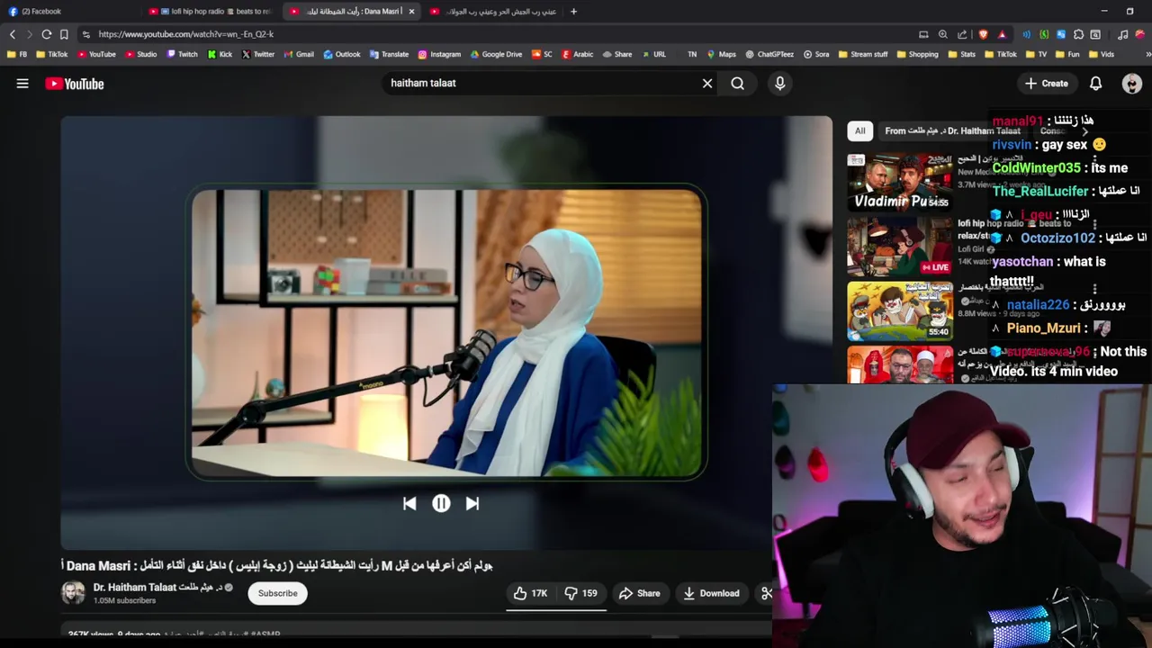The height and width of the screenshot is (648, 1152).
Task: Go to the YouTube home logo
Action: pyautogui.click(x=75, y=84)
